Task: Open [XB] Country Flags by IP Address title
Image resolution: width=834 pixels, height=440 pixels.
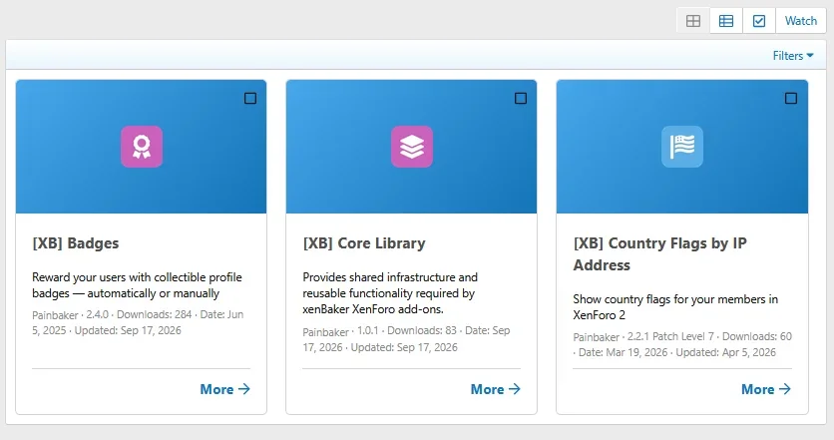Action: pos(660,253)
